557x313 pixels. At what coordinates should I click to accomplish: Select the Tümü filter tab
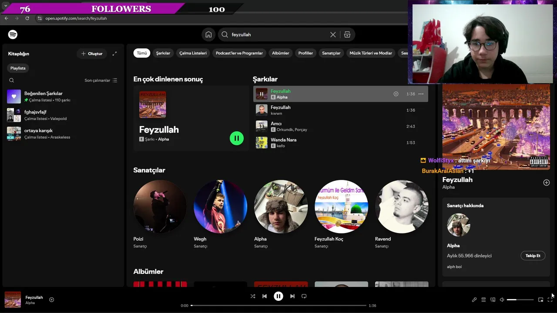[x=142, y=53]
